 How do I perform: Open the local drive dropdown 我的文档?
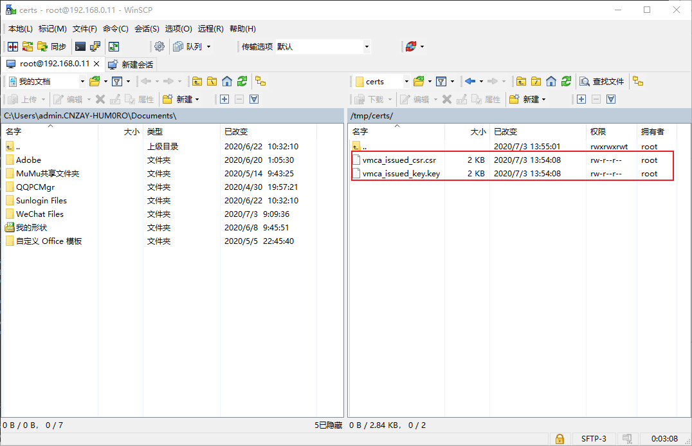click(x=82, y=81)
